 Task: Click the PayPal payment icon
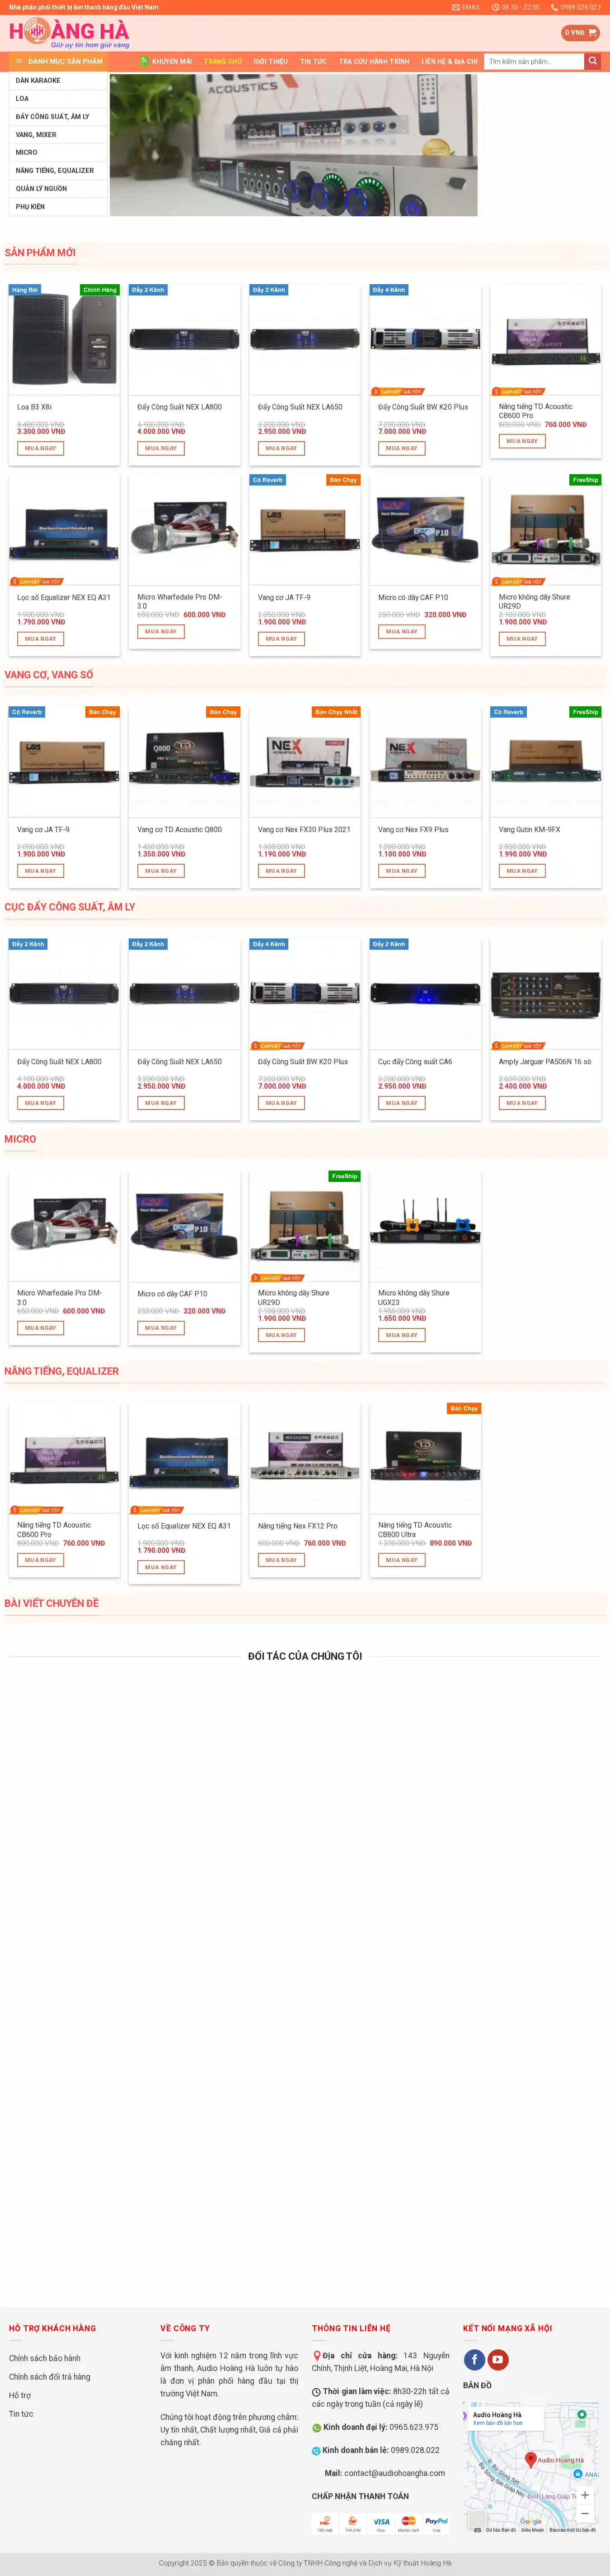coord(436,2523)
